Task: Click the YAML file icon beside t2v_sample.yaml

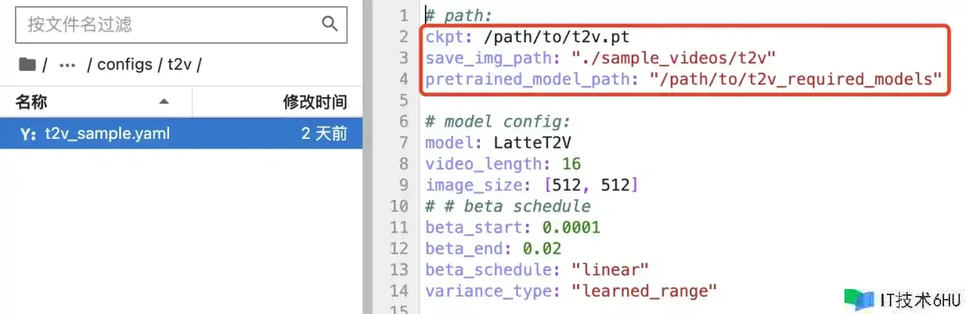Action: pyautogui.click(x=28, y=134)
